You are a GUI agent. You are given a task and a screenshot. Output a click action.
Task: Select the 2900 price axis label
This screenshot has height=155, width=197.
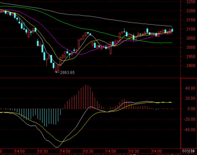coord(191,66)
